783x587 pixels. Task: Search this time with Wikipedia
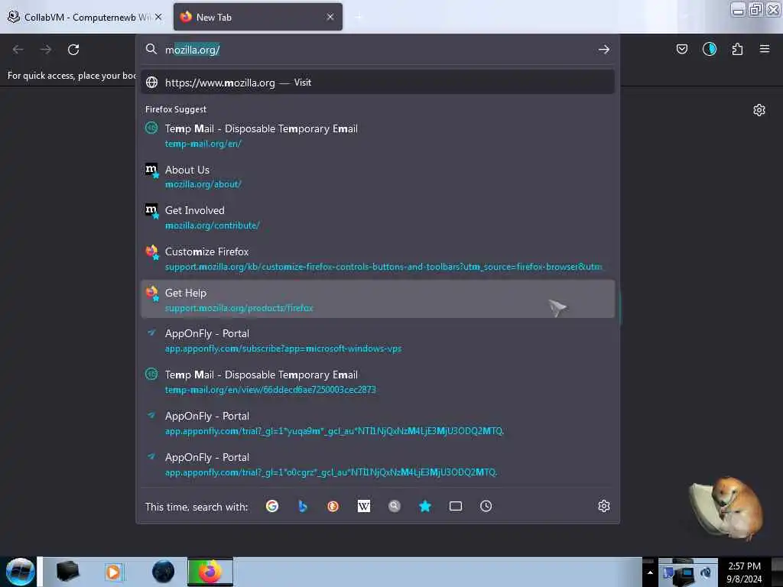(363, 506)
